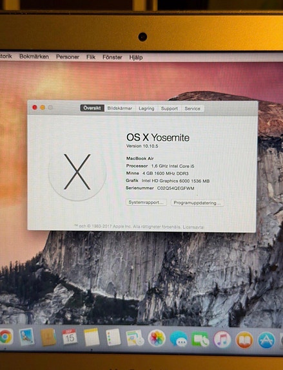Launch Photos colorful flower icon
The height and width of the screenshot is (370, 283).
[x=157, y=338]
